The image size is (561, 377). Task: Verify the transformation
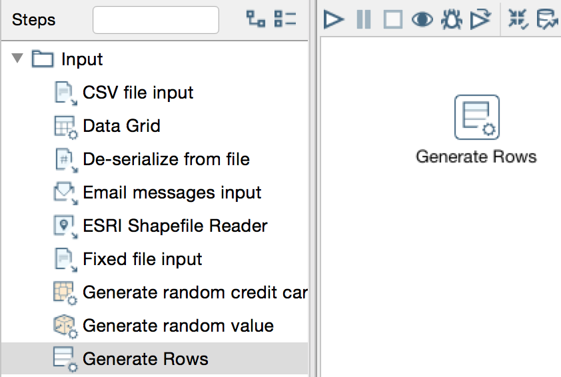tap(518, 19)
